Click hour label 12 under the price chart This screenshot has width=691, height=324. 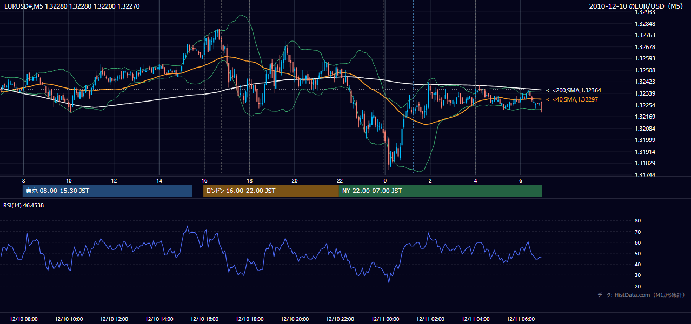pos(114,180)
